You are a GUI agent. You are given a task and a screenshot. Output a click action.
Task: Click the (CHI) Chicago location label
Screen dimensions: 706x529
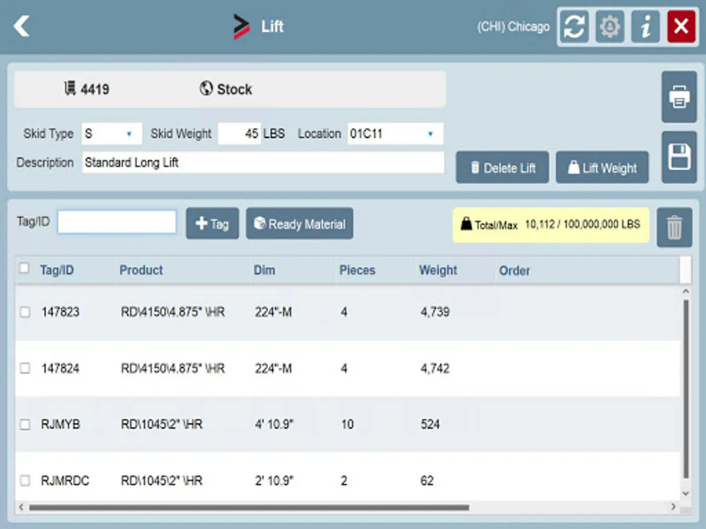513,27
